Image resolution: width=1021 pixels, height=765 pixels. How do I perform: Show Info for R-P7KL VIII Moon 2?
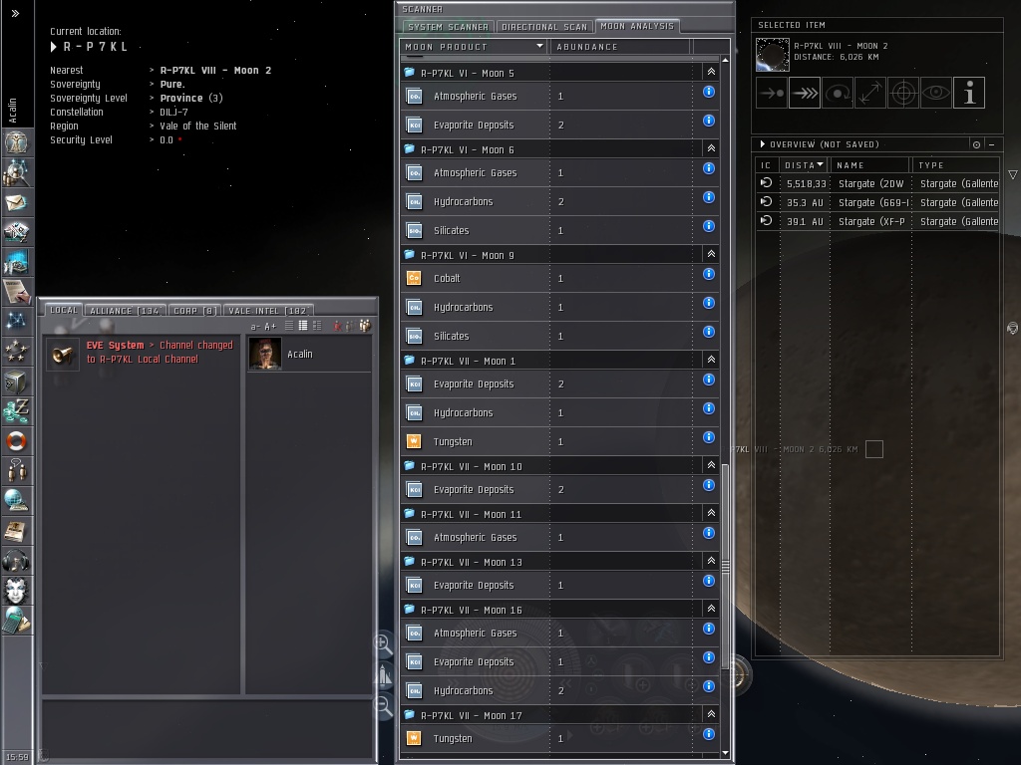point(969,93)
